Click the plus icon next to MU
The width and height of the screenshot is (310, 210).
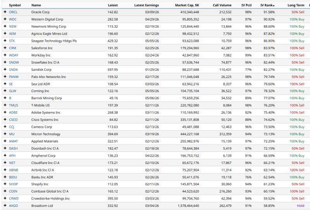(5, 134)
